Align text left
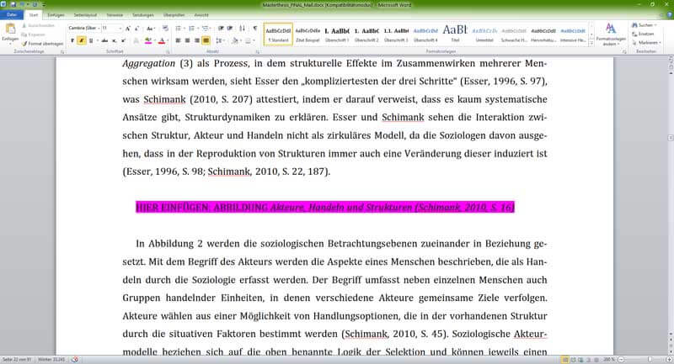This screenshot has height=364, width=674. click(178, 40)
